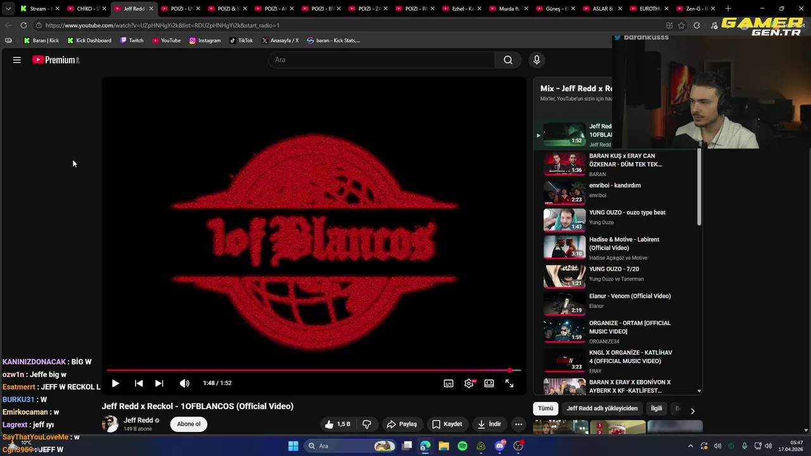Screen dimensions: 811x456
Task: Open Spotify from the taskbar
Action: coord(463,446)
